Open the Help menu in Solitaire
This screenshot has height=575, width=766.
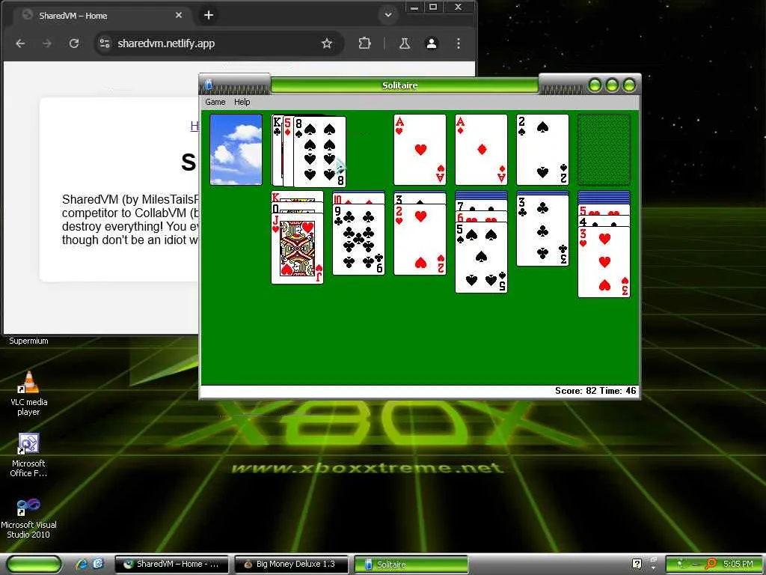[242, 102]
